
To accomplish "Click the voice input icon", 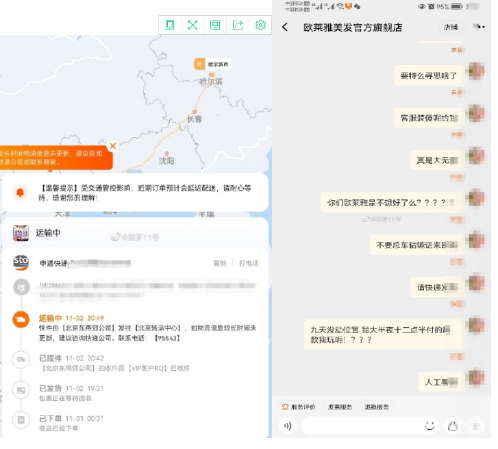I will pos(288,426).
